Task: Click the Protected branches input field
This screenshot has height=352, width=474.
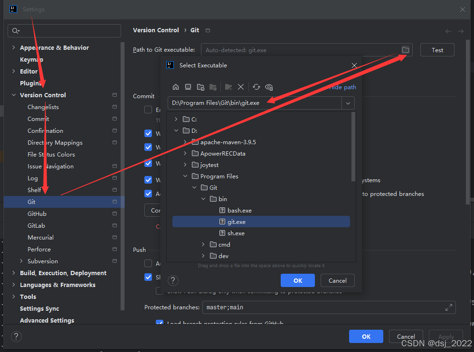Action: click(329, 307)
